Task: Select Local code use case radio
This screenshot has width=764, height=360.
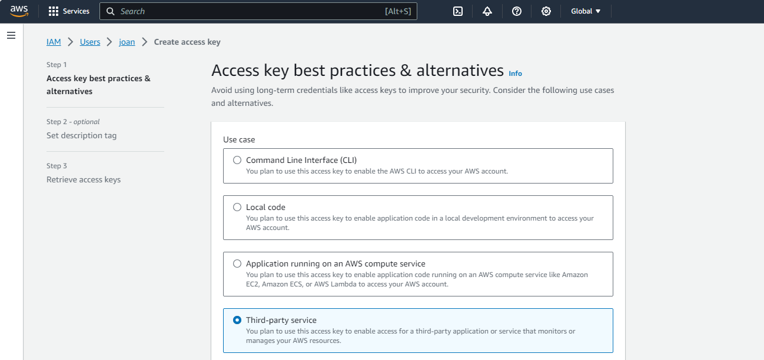Action: point(237,207)
